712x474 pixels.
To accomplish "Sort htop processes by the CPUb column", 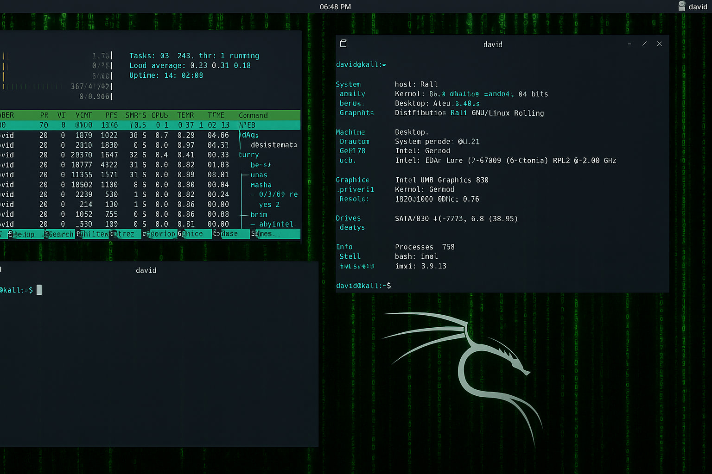I will pos(159,115).
